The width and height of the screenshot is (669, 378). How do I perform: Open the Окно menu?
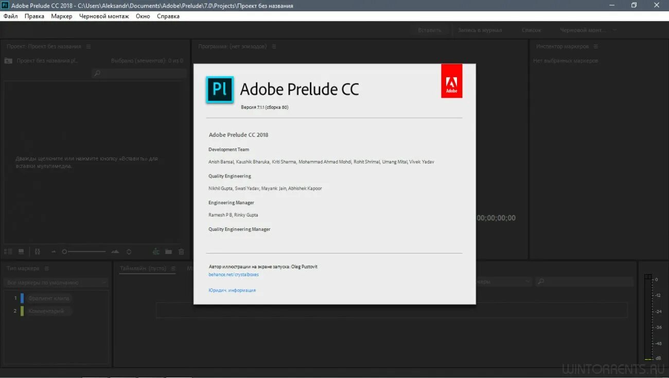[143, 16]
